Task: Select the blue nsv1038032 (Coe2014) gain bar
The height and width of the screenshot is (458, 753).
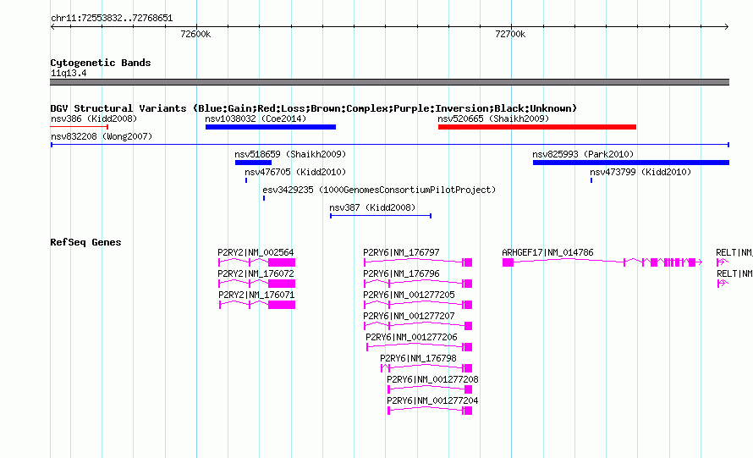Action: tap(271, 127)
